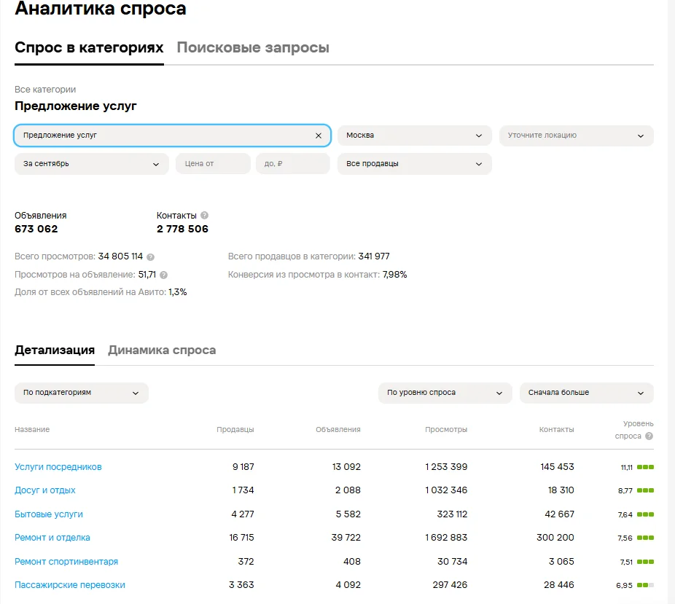This screenshot has width=675, height=604.
Task: Click the Объявления column header
Action: 338,429
